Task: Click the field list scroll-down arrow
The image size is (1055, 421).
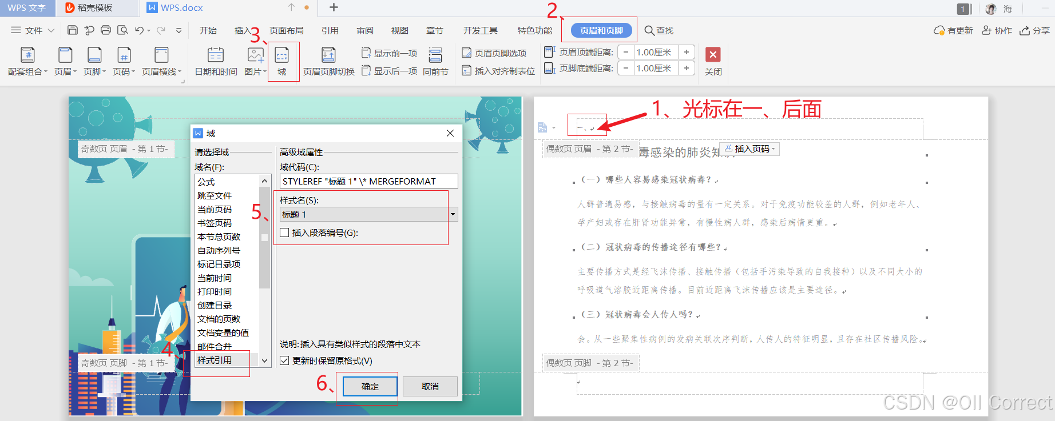Action: (x=264, y=360)
